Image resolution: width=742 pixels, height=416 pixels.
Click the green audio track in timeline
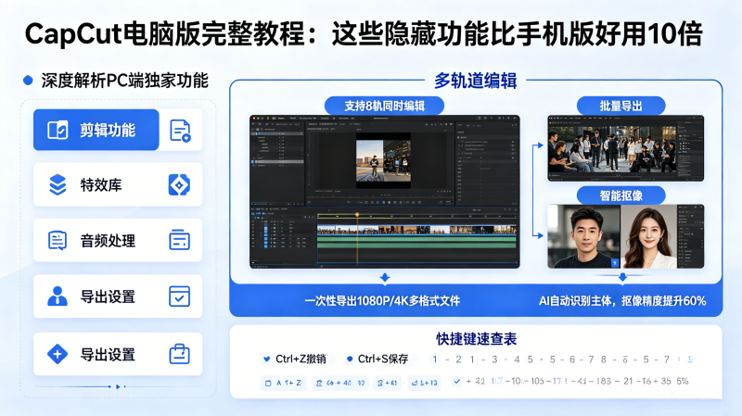point(416,242)
